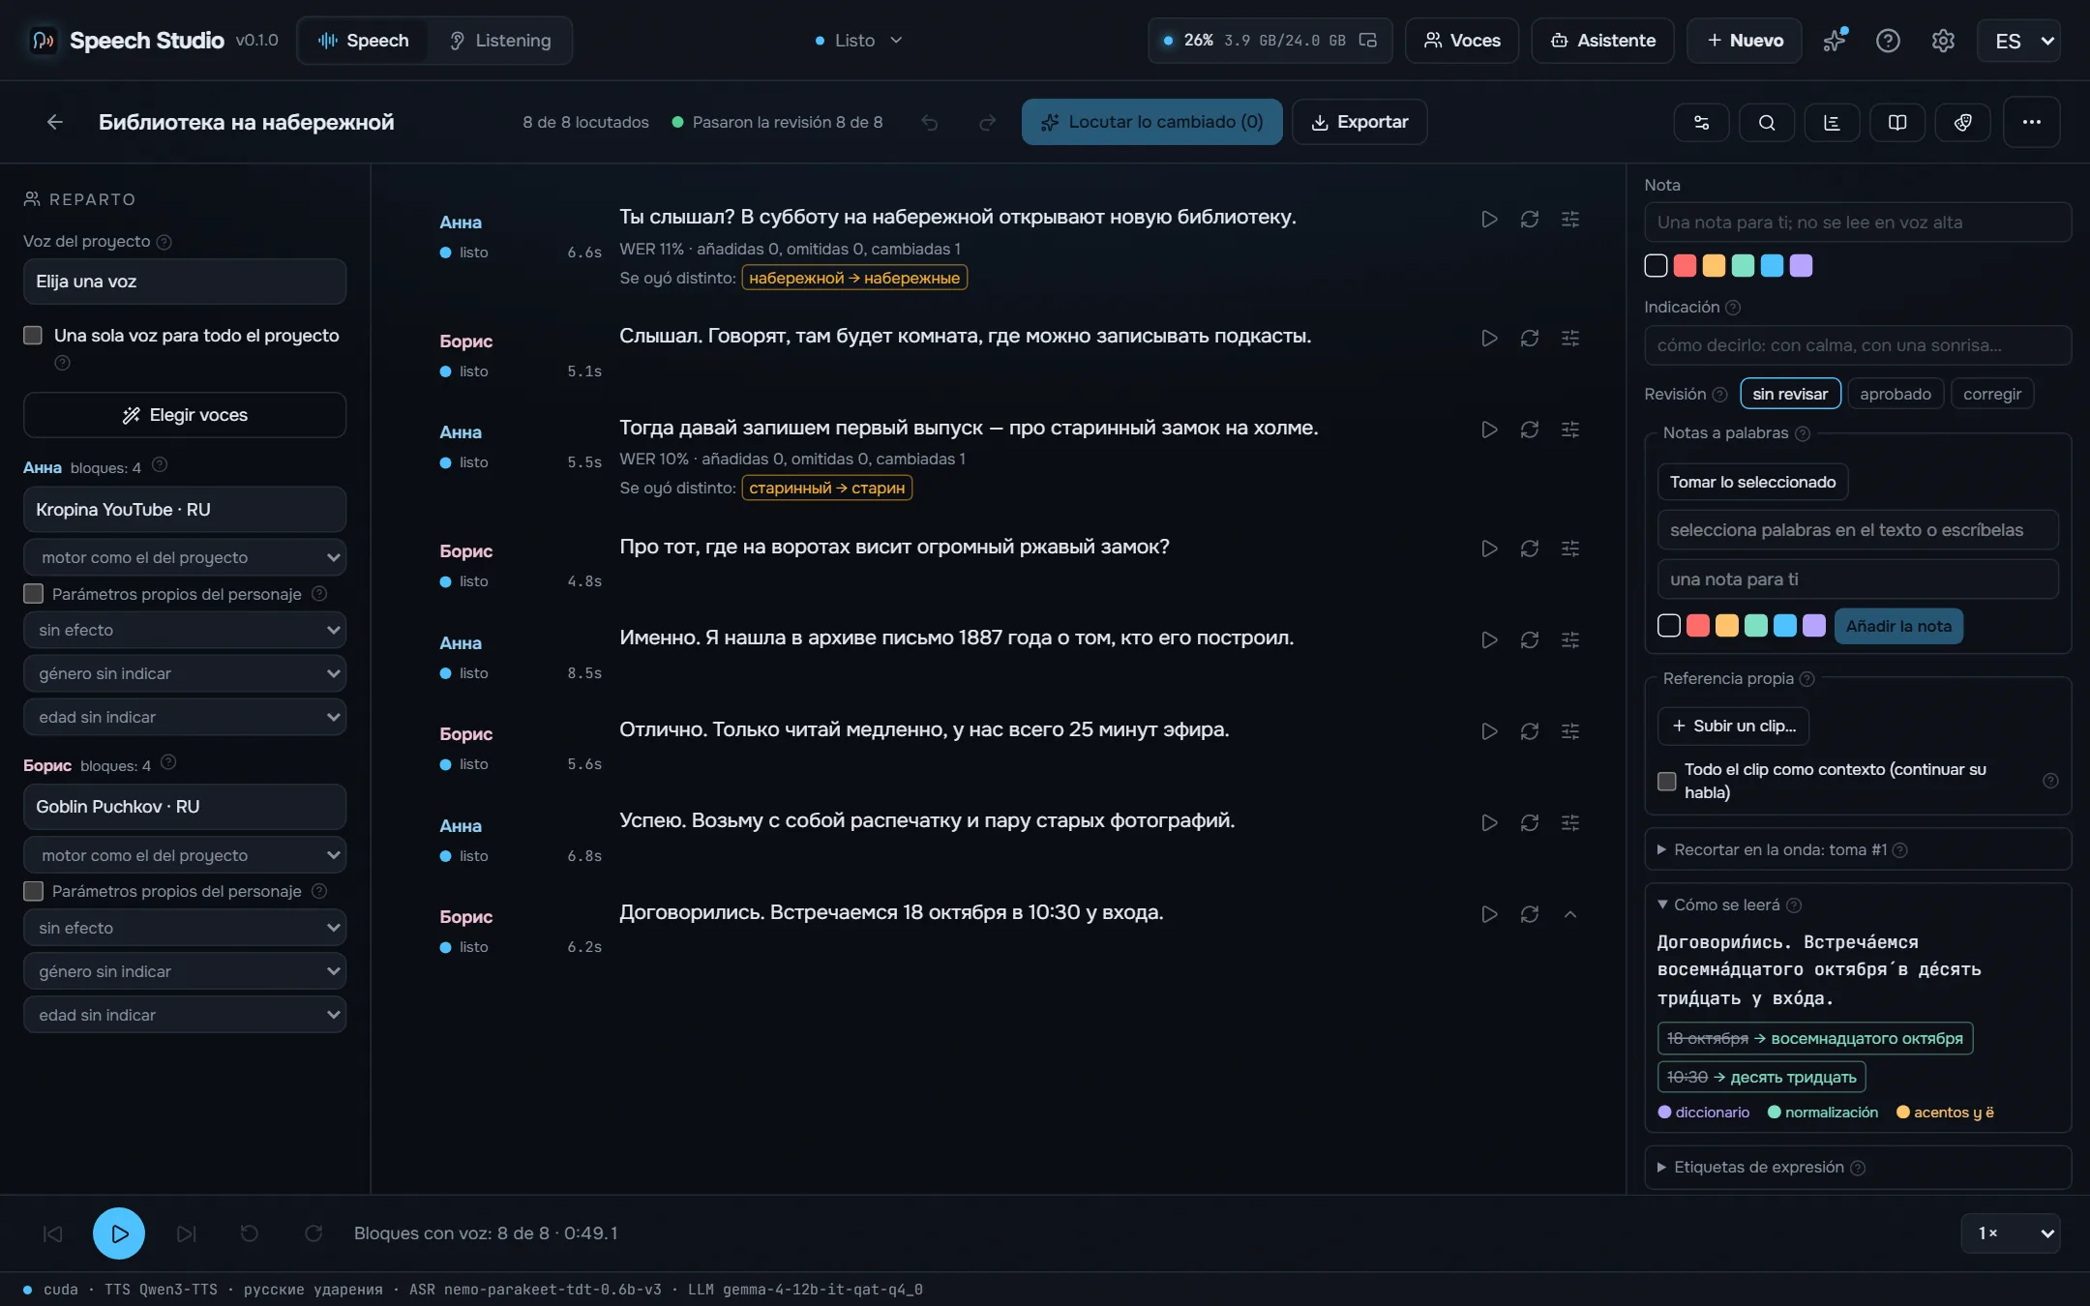Open block settings for 'Именно. Я нашла' line
The height and width of the screenshot is (1306, 2090).
click(x=1570, y=640)
